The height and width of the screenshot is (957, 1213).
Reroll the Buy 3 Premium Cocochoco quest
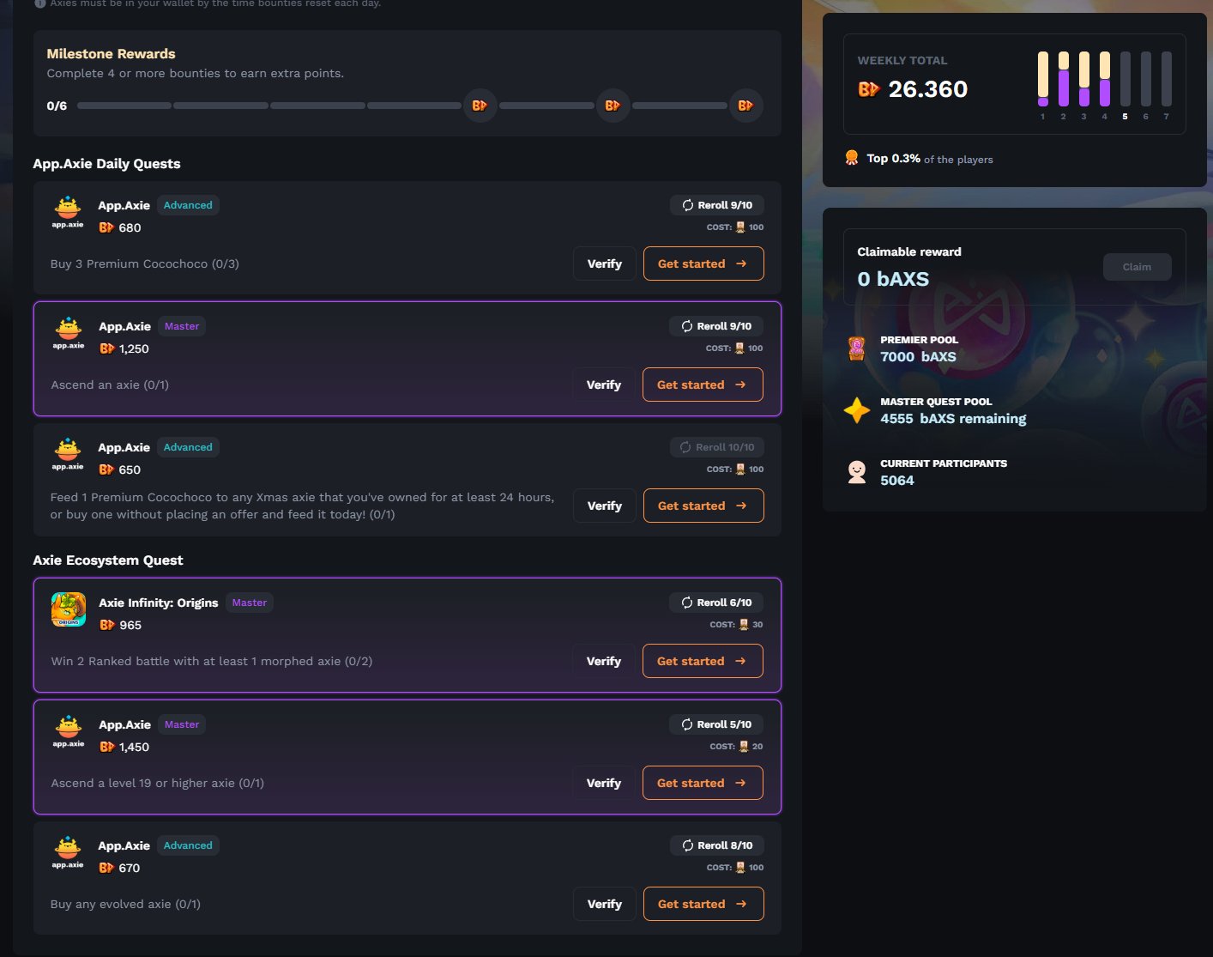click(717, 205)
